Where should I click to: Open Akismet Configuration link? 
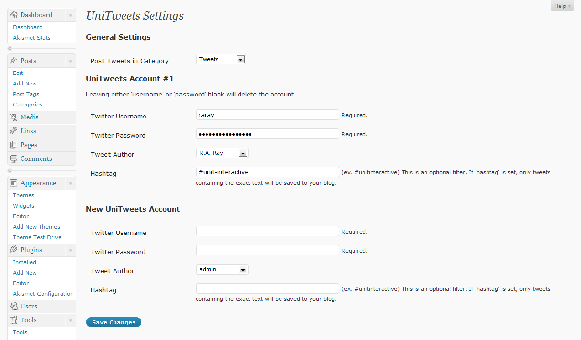click(x=43, y=294)
